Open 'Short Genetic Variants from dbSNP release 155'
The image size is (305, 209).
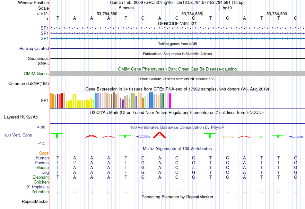click(177, 79)
